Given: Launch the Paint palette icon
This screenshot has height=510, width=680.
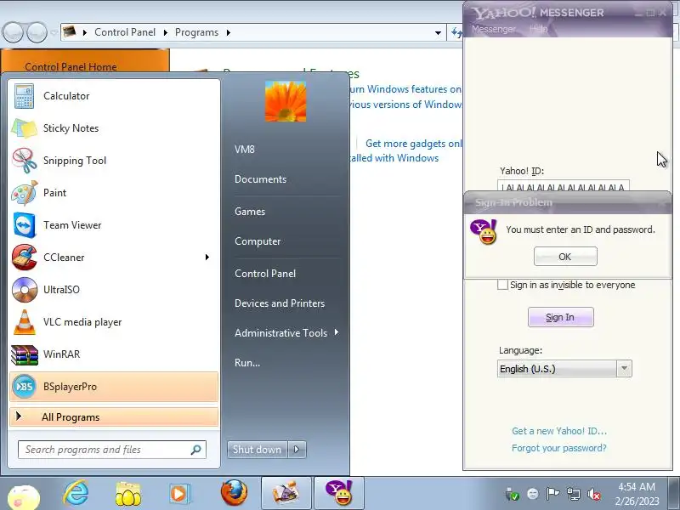Looking at the screenshot, I should click(x=24, y=193).
